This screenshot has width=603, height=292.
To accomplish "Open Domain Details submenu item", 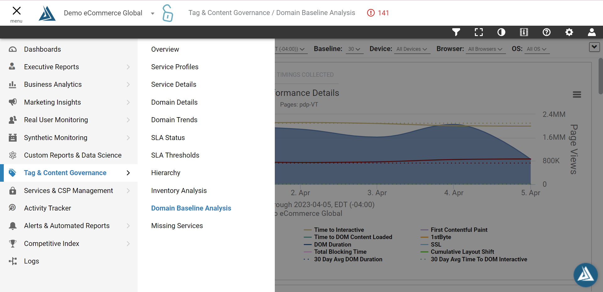I will (x=174, y=102).
